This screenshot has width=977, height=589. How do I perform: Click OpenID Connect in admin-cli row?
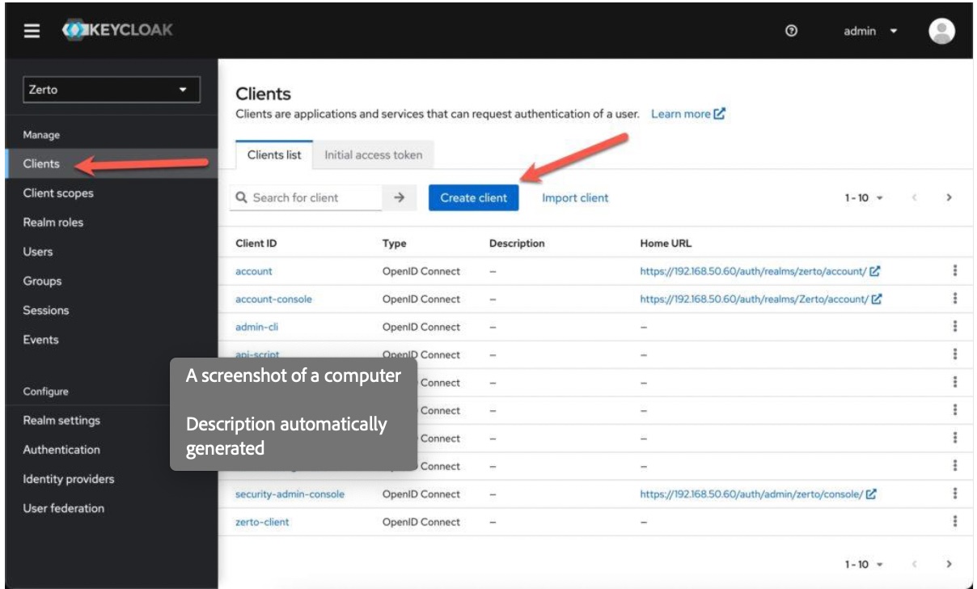pos(421,327)
